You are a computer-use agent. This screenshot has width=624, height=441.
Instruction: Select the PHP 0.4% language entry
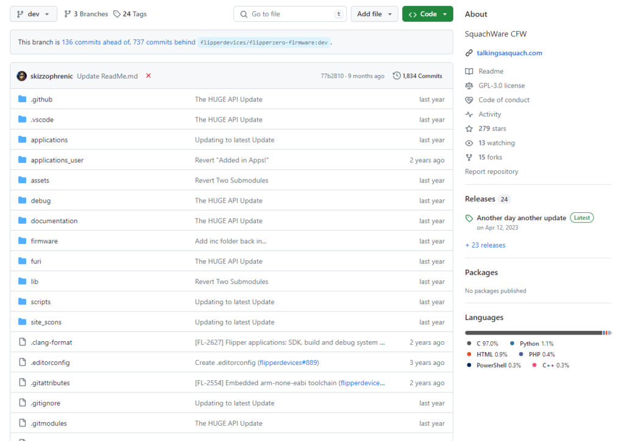pyautogui.click(x=537, y=354)
